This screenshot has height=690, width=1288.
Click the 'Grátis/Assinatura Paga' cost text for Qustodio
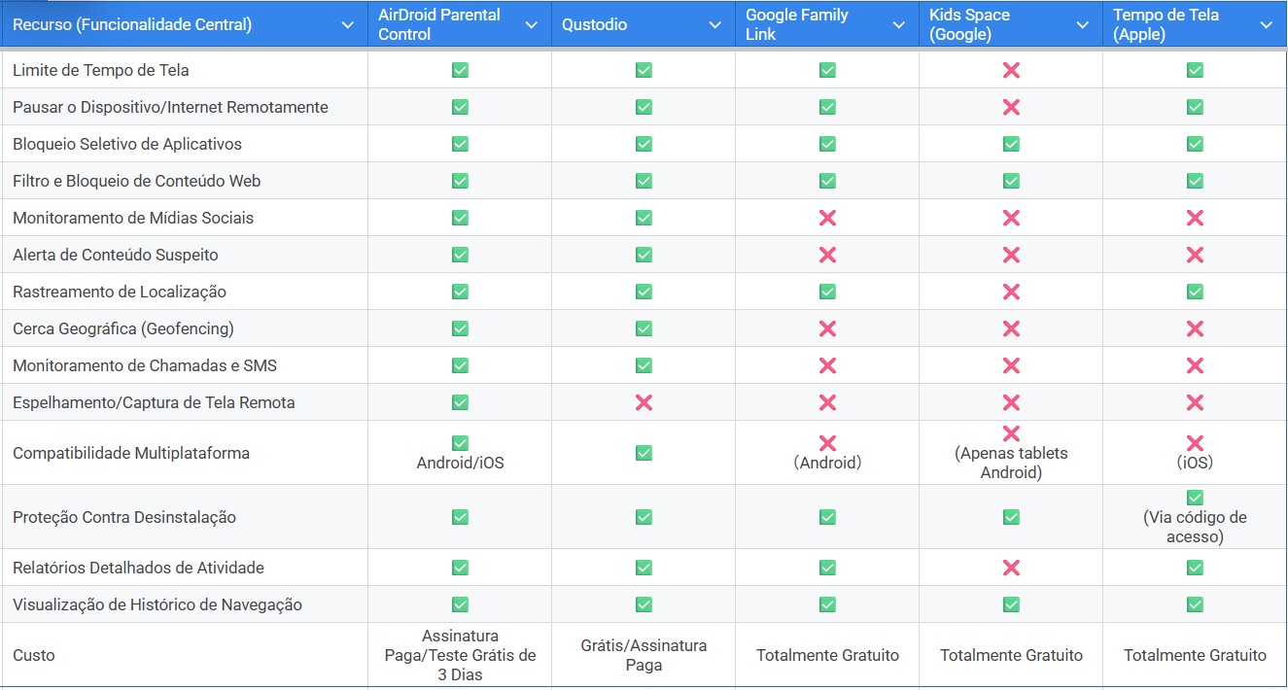pyautogui.click(x=642, y=655)
